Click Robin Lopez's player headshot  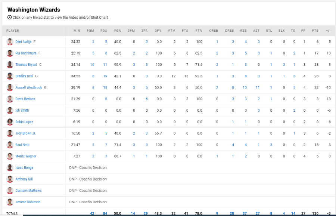pyautogui.click(x=10, y=122)
